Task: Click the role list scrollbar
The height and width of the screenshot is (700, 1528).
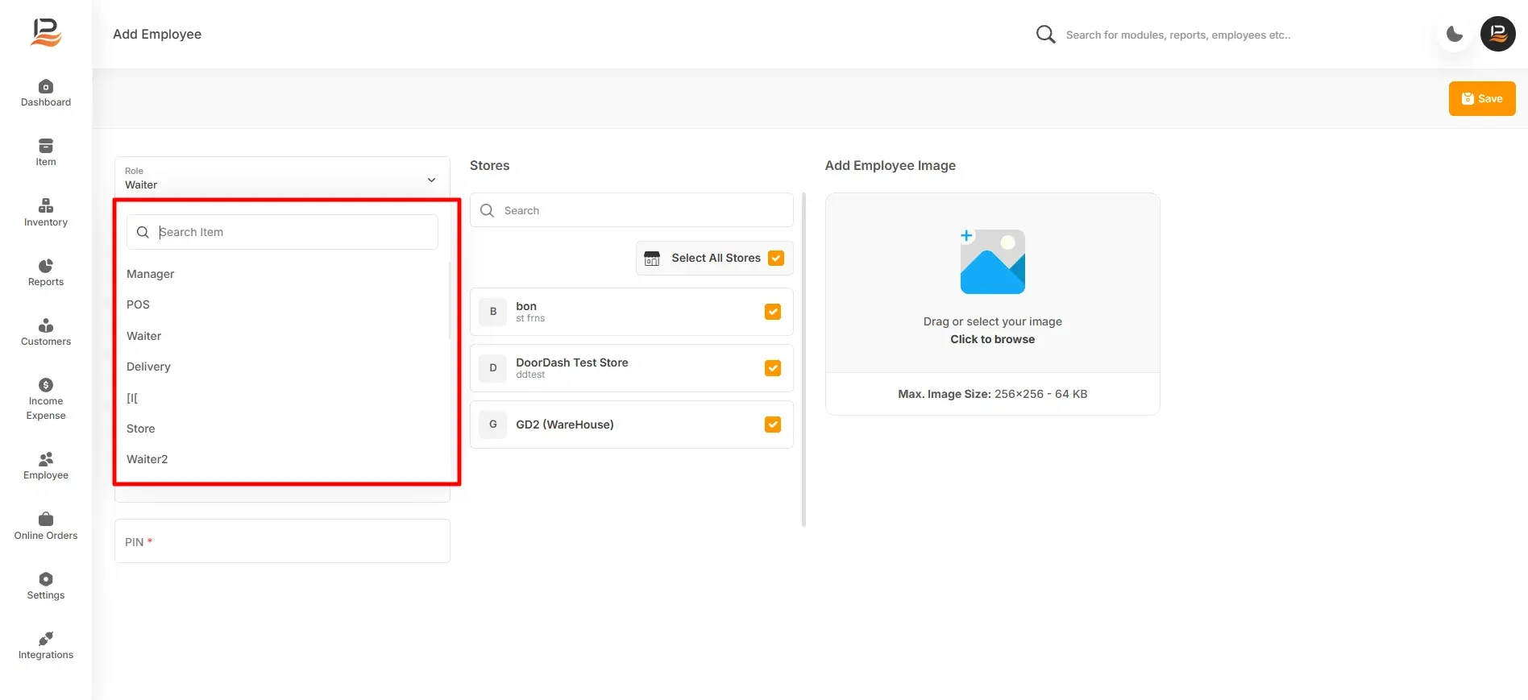Action: point(451,300)
